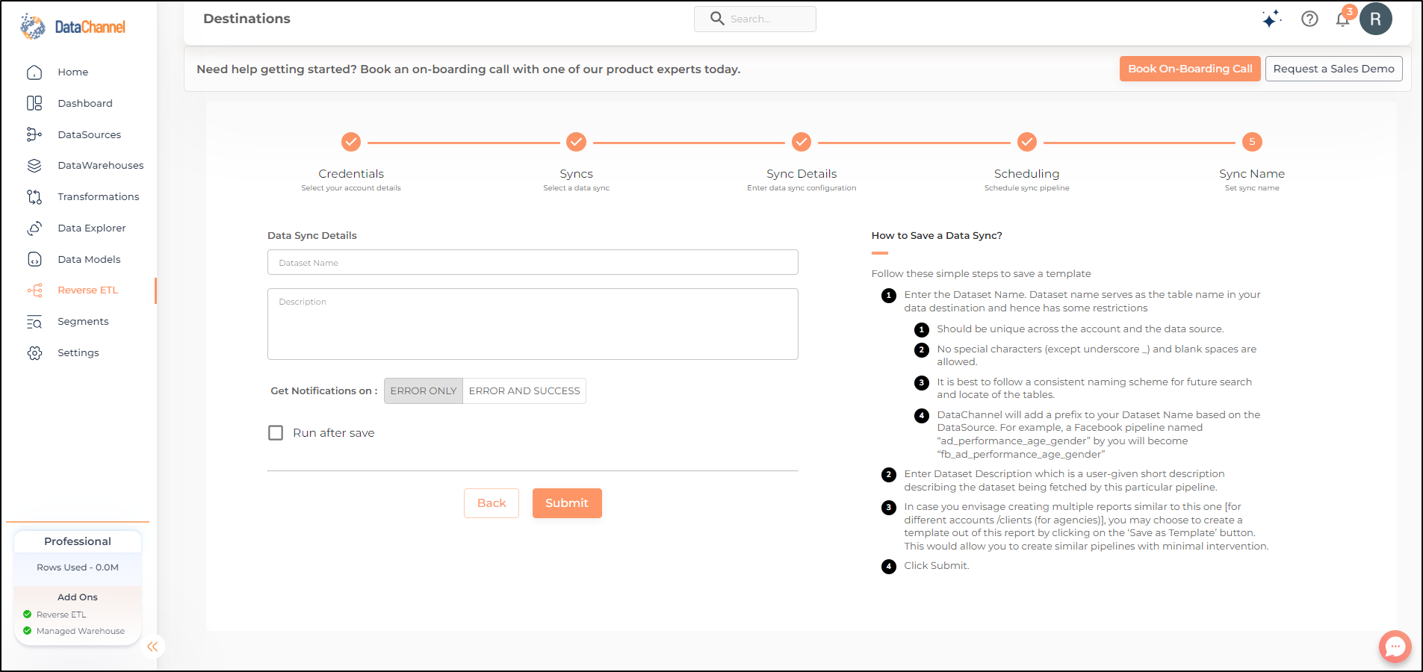
Task: Select ERROR ONLY notifications option
Action: pos(424,391)
